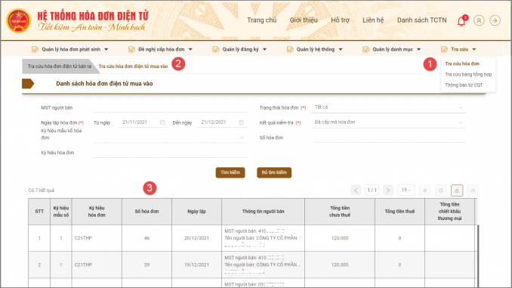The height and width of the screenshot is (288, 512).
Task: Open the user account icon
Action: 479,20
